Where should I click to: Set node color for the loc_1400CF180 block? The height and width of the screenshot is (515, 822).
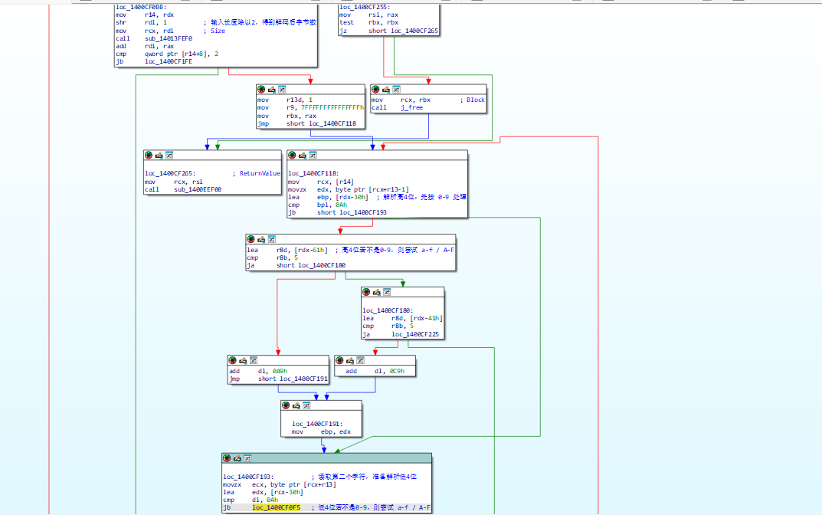coord(366,292)
